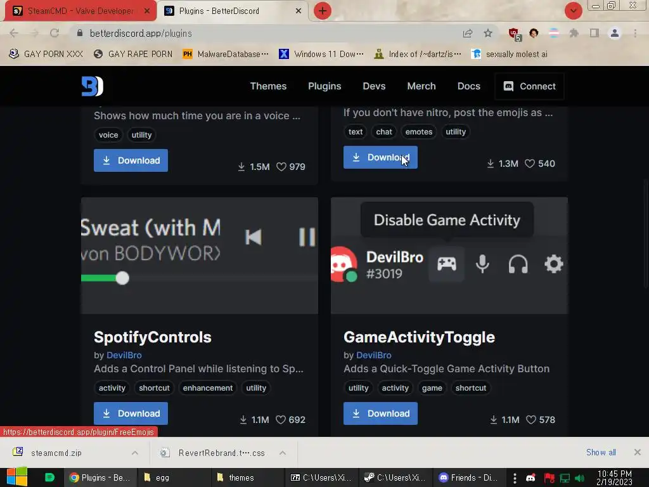Share this page icon
The height and width of the screenshot is (487, 649).
pyautogui.click(x=468, y=33)
